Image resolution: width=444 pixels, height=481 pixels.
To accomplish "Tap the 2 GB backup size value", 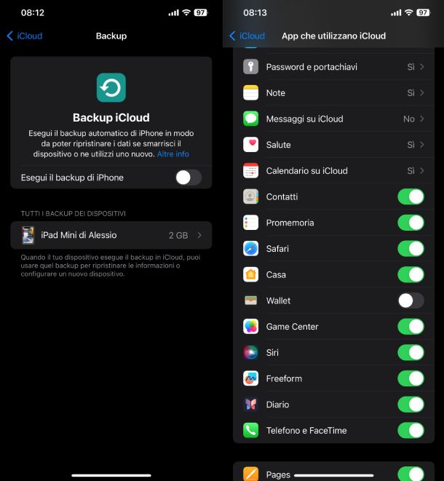I will point(178,235).
